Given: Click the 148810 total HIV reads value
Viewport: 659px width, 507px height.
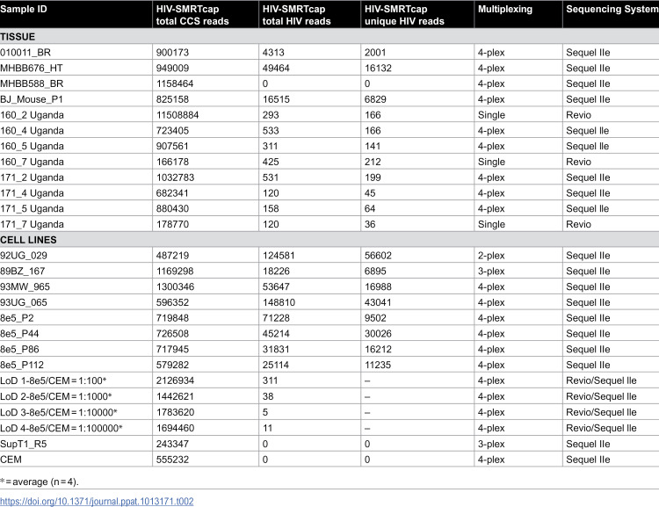Looking at the screenshot, I should tap(279, 302).
